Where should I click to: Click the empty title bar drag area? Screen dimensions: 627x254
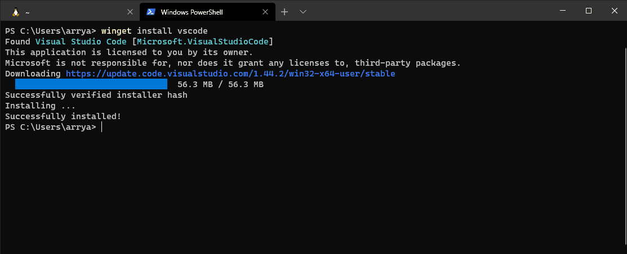click(x=428, y=11)
